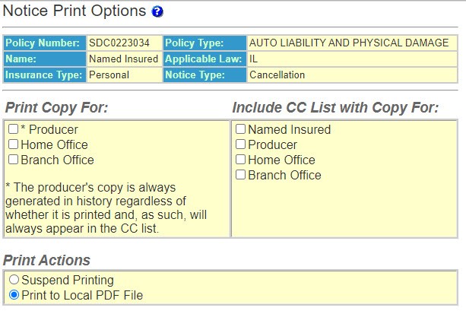Select the Suspend Printing radio option
The height and width of the screenshot is (314, 466).
coord(14,280)
